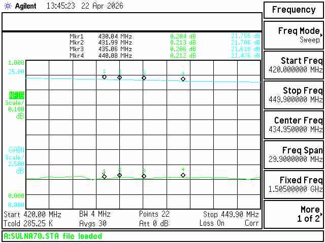Choose the Freq Span softkey
The image size is (325, 243).
[x=294, y=154]
